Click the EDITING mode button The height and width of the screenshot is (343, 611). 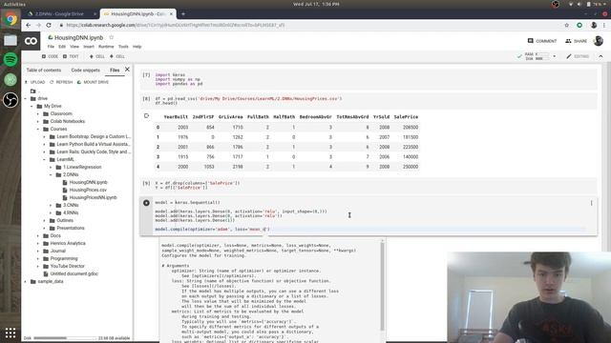tap(578, 56)
